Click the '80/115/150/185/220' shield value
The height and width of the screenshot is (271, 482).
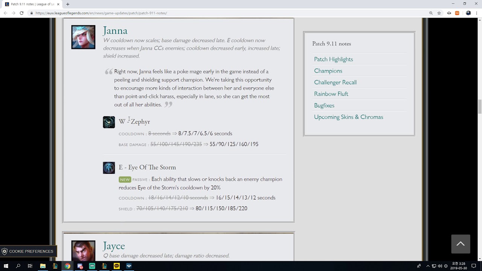pos(221,209)
